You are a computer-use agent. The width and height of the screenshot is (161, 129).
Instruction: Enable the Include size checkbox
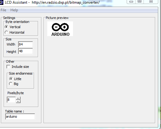click(8, 67)
